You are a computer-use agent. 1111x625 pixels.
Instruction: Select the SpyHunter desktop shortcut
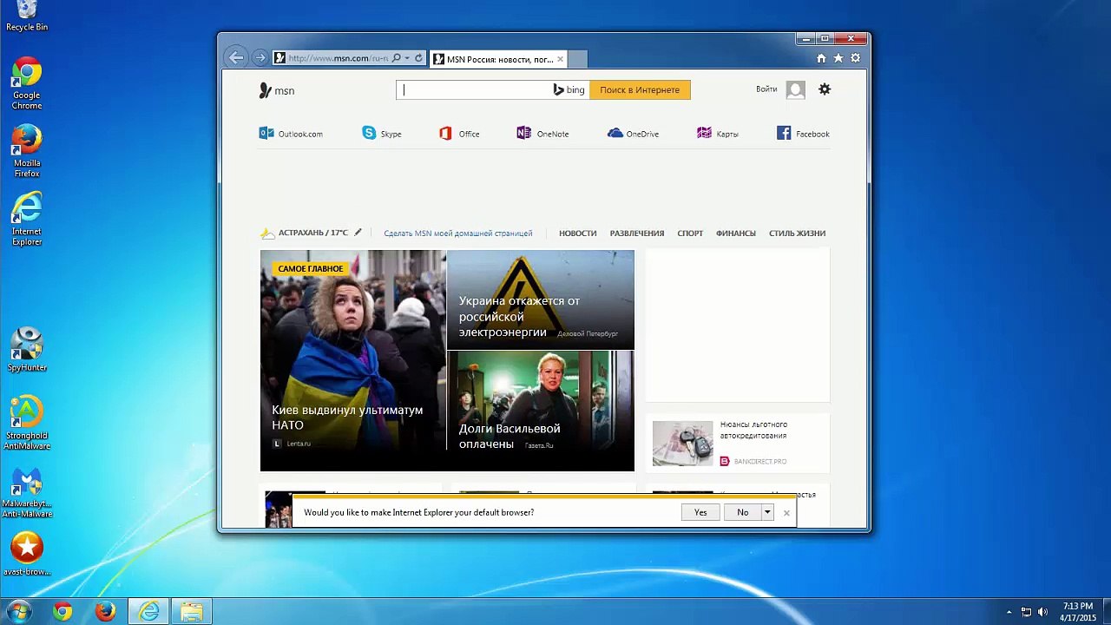(x=27, y=350)
